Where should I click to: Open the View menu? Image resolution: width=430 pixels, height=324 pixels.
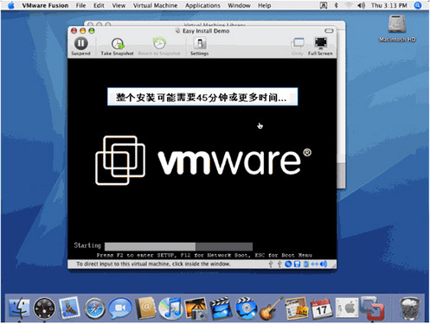[x=119, y=5]
